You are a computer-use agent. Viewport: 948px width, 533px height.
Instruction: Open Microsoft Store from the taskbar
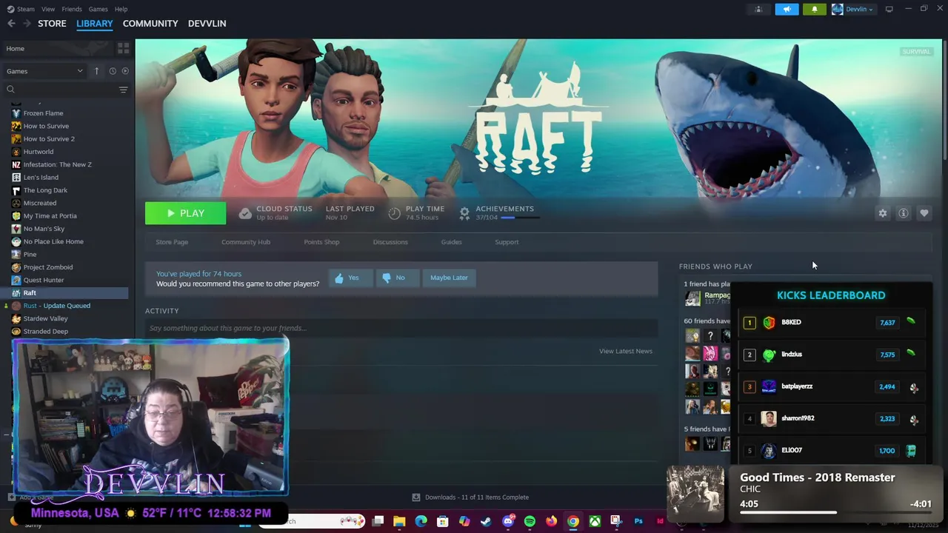442,521
